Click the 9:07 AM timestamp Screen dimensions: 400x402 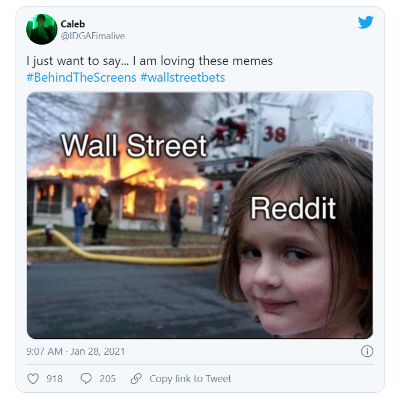click(45, 351)
